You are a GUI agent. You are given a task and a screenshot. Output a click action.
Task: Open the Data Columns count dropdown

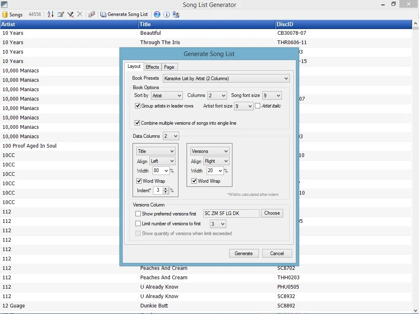pyautogui.click(x=171, y=136)
